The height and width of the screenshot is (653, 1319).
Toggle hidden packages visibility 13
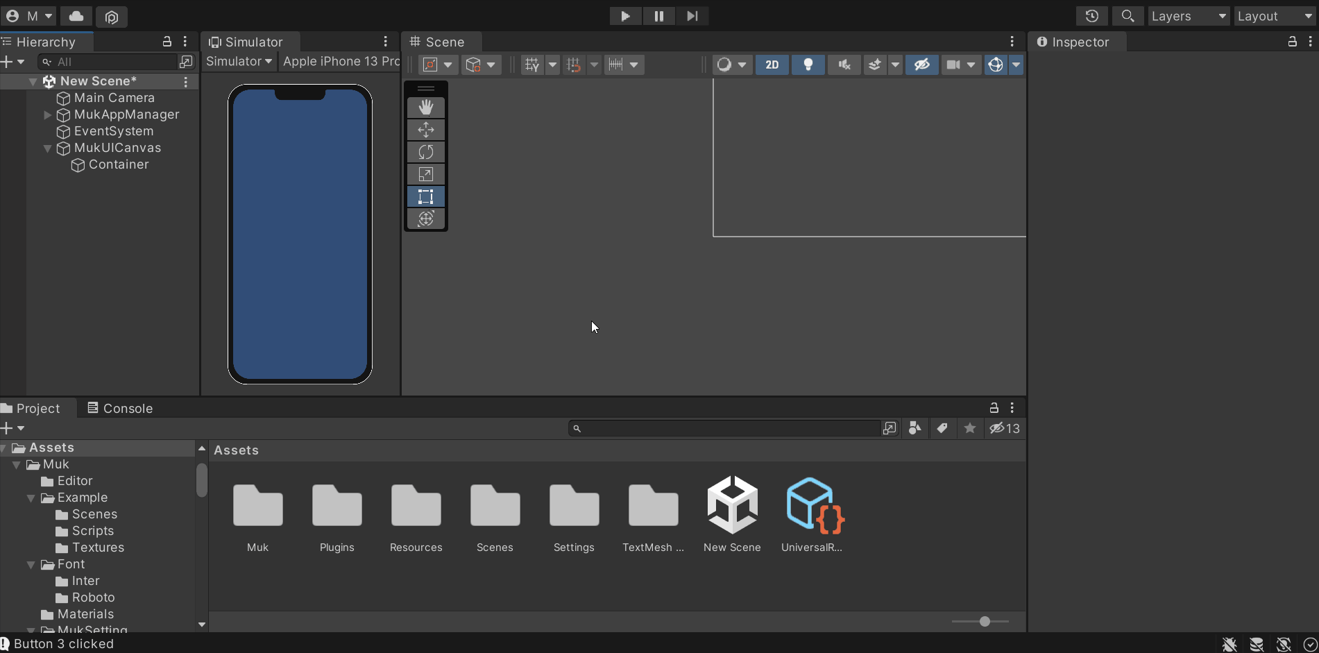pyautogui.click(x=1005, y=428)
